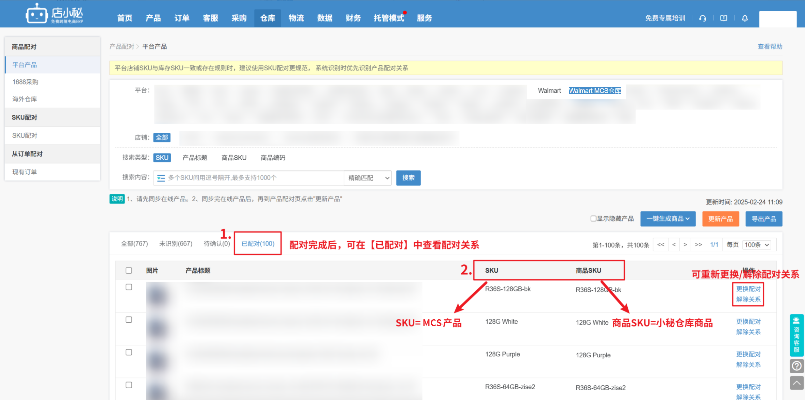Toggle the select-all checkbox in table header
Viewport: 805px width, 400px height.
[x=129, y=271]
